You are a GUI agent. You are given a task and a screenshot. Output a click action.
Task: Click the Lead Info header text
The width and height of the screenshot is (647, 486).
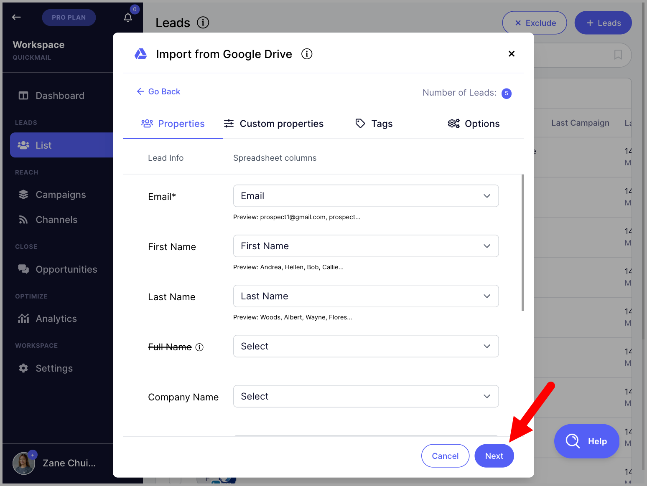pos(166,158)
